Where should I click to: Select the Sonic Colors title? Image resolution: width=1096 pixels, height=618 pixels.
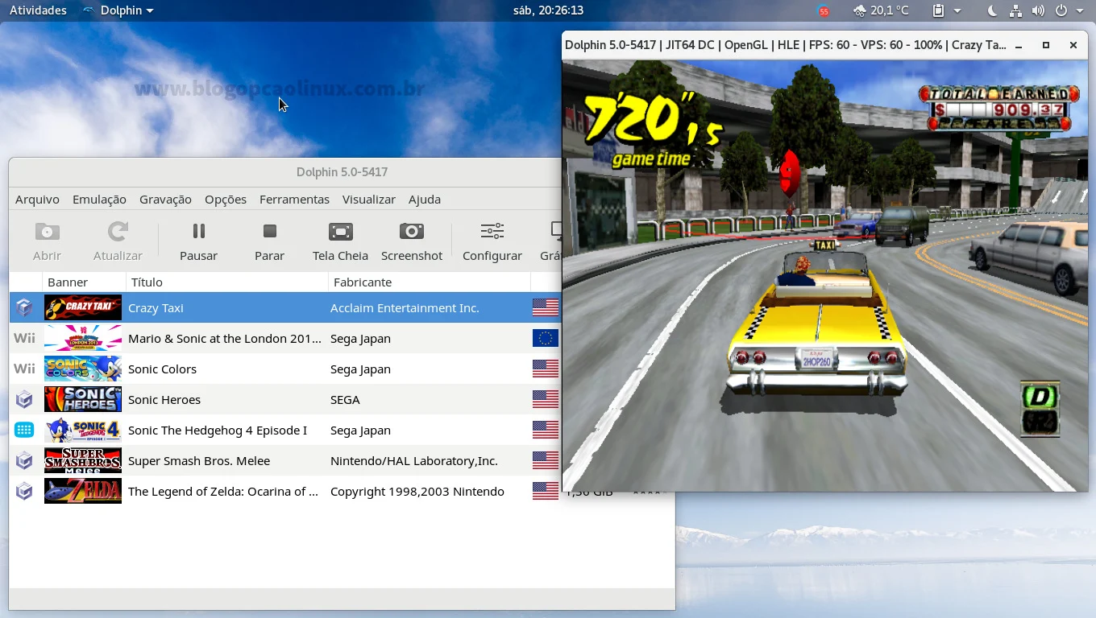[x=162, y=369]
